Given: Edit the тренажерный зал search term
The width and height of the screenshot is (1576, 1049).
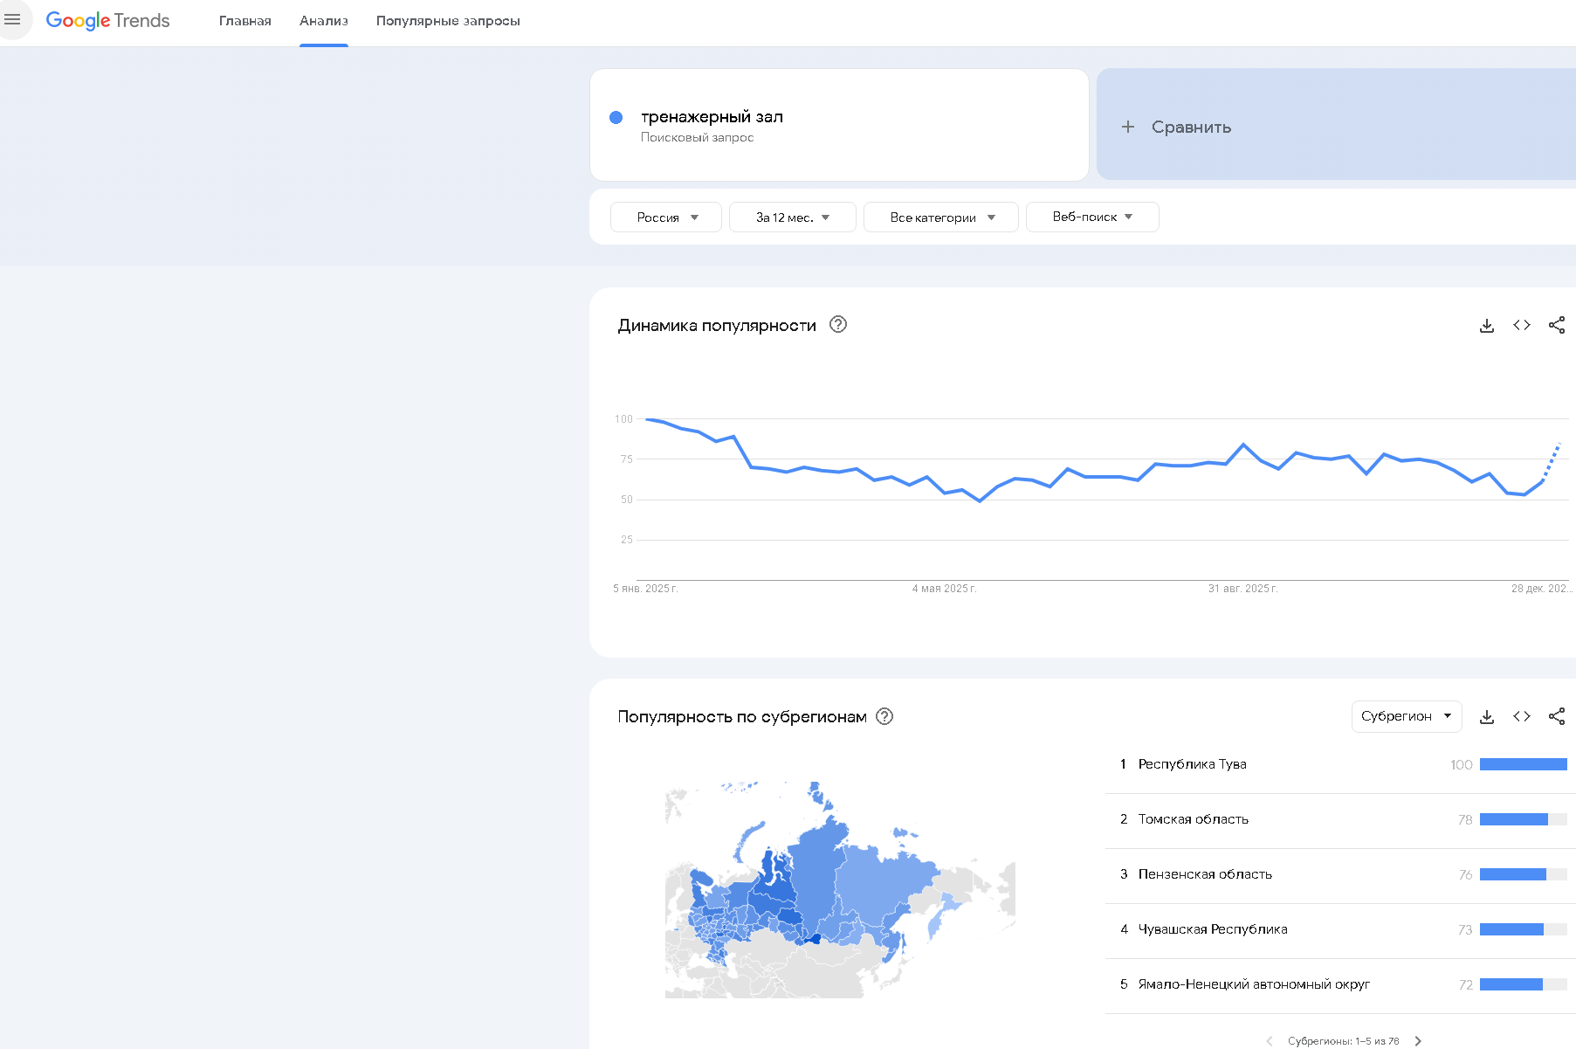Looking at the screenshot, I should [712, 117].
